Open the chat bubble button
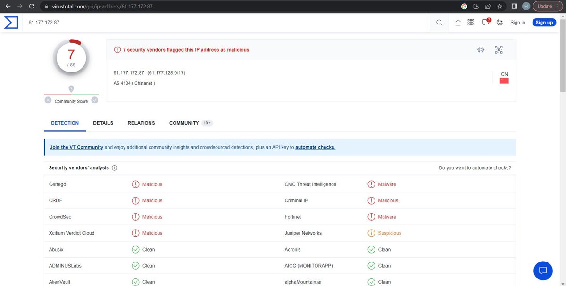 (x=543, y=270)
